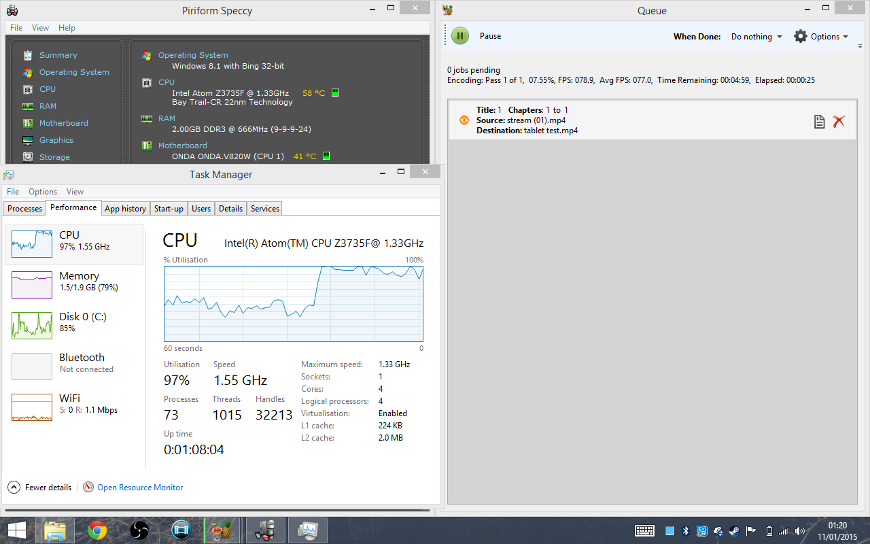Open Task Manager File menu
The width and height of the screenshot is (870, 544).
point(13,192)
